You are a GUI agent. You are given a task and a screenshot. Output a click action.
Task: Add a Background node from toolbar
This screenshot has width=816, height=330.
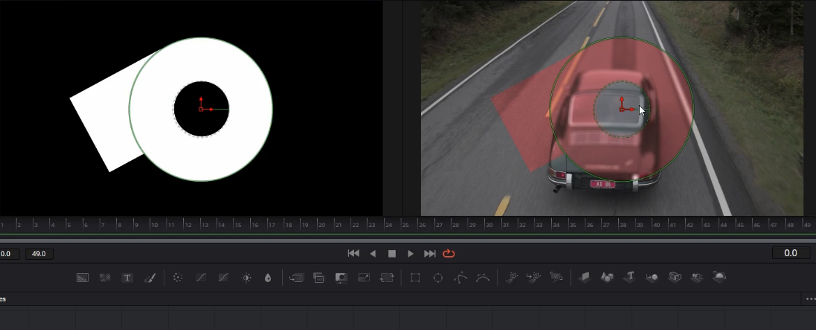[x=83, y=277]
